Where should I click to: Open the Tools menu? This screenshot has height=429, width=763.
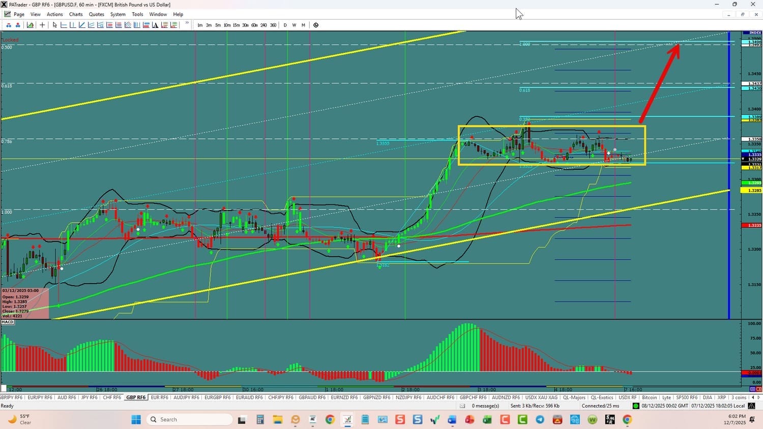[137, 14]
